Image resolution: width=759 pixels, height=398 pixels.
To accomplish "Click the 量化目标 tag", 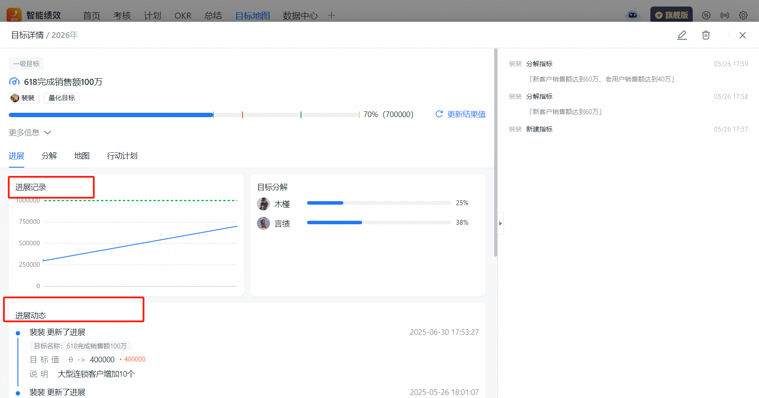I will click(x=62, y=98).
